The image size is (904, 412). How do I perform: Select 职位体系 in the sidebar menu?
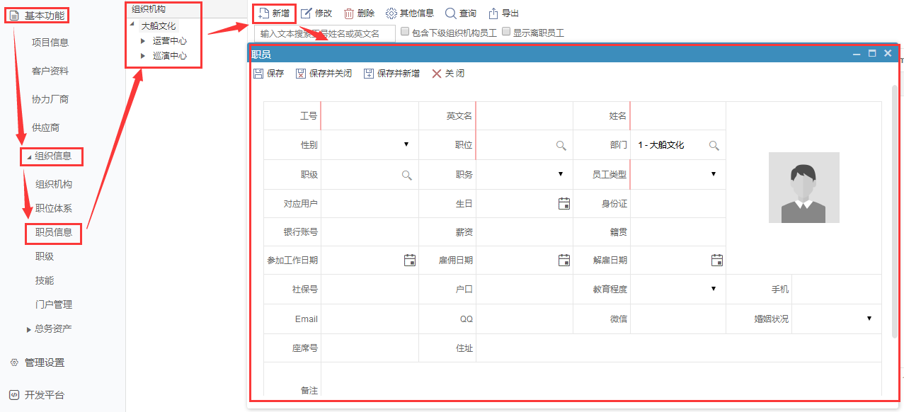[x=54, y=209]
